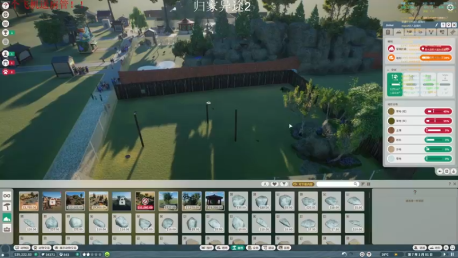Open the Facilities build tab
The width and height of the screenshot is (458, 258).
click(253, 248)
